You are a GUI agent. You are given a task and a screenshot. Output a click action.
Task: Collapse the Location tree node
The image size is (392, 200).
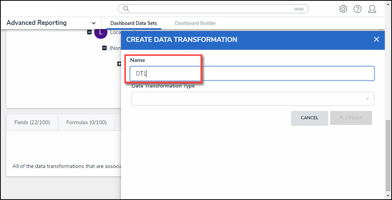(89, 32)
